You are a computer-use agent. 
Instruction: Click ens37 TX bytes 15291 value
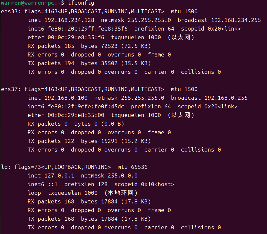tap(109, 141)
